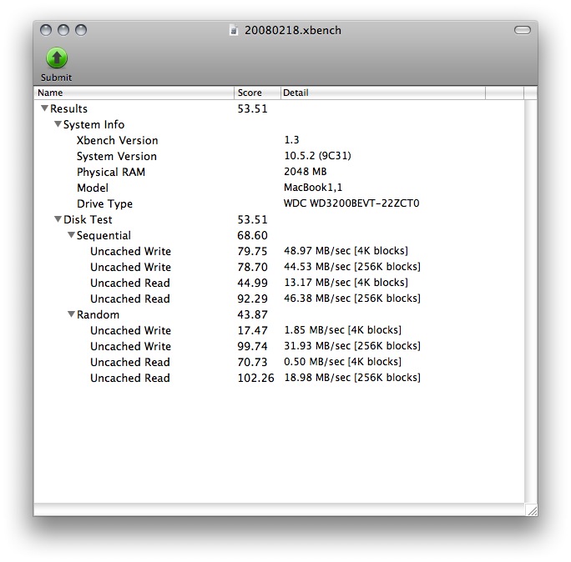
Task: Select Uncached Write row scoring 99.74
Action: 279,346
